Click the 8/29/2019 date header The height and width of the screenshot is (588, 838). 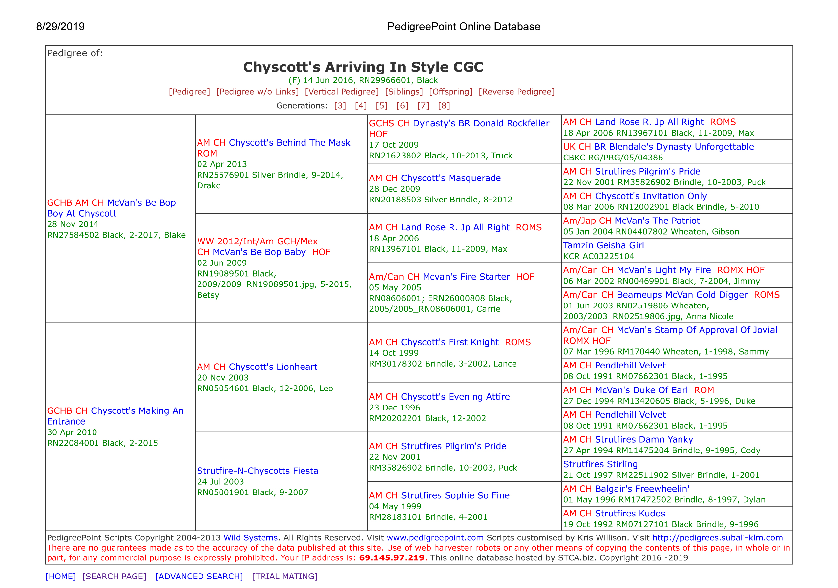61,27
